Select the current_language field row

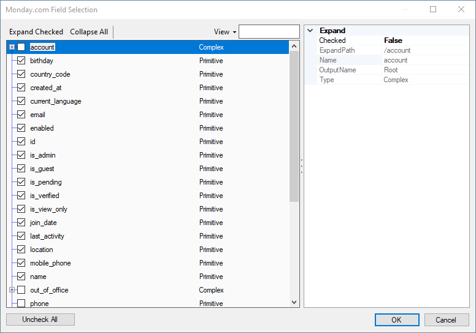click(x=148, y=101)
